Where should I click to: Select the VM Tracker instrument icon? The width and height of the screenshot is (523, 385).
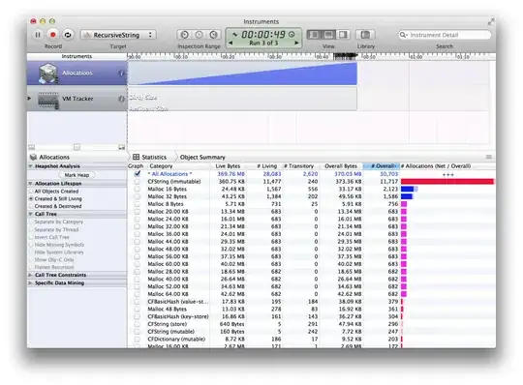pos(48,100)
